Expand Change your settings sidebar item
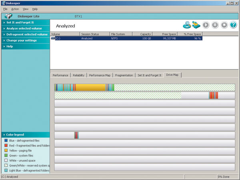The image size is (240, 180). (x=26, y=40)
